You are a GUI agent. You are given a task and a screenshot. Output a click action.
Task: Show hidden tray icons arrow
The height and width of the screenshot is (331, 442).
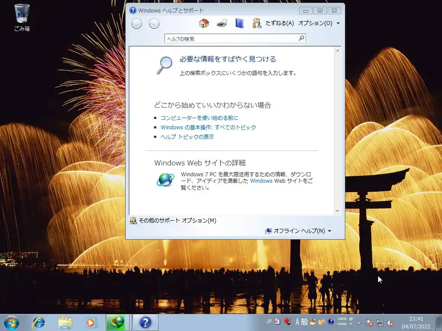pyautogui.click(x=359, y=323)
